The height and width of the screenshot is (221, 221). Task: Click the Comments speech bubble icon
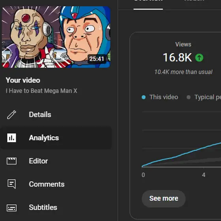pyautogui.click(x=11, y=184)
